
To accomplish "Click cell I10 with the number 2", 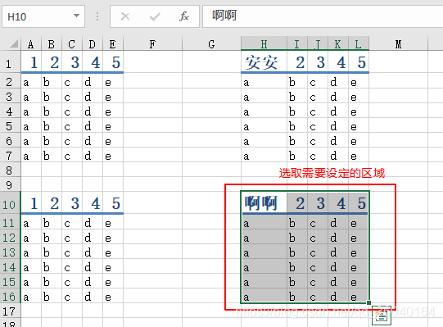I will tap(297, 202).
